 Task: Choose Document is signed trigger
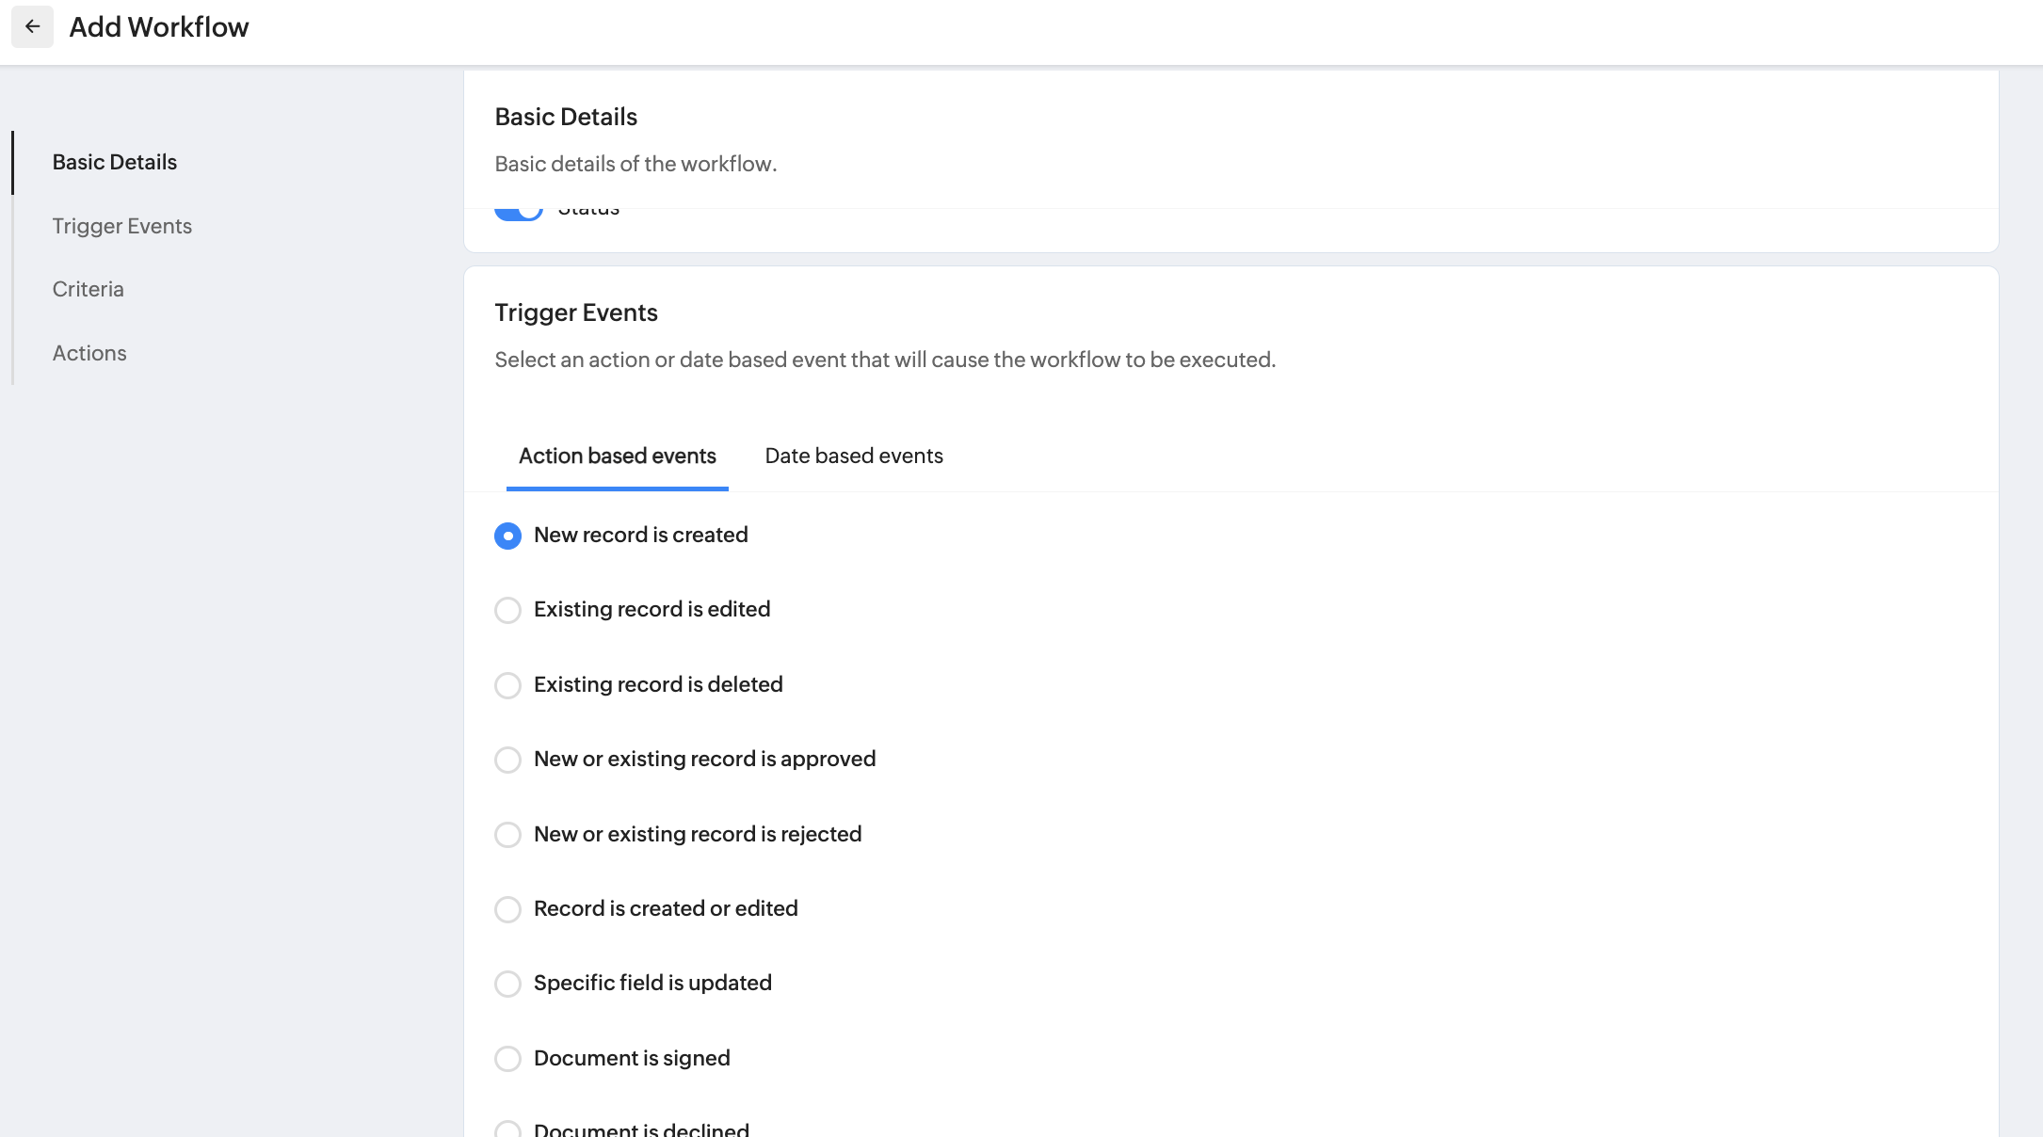(507, 1059)
